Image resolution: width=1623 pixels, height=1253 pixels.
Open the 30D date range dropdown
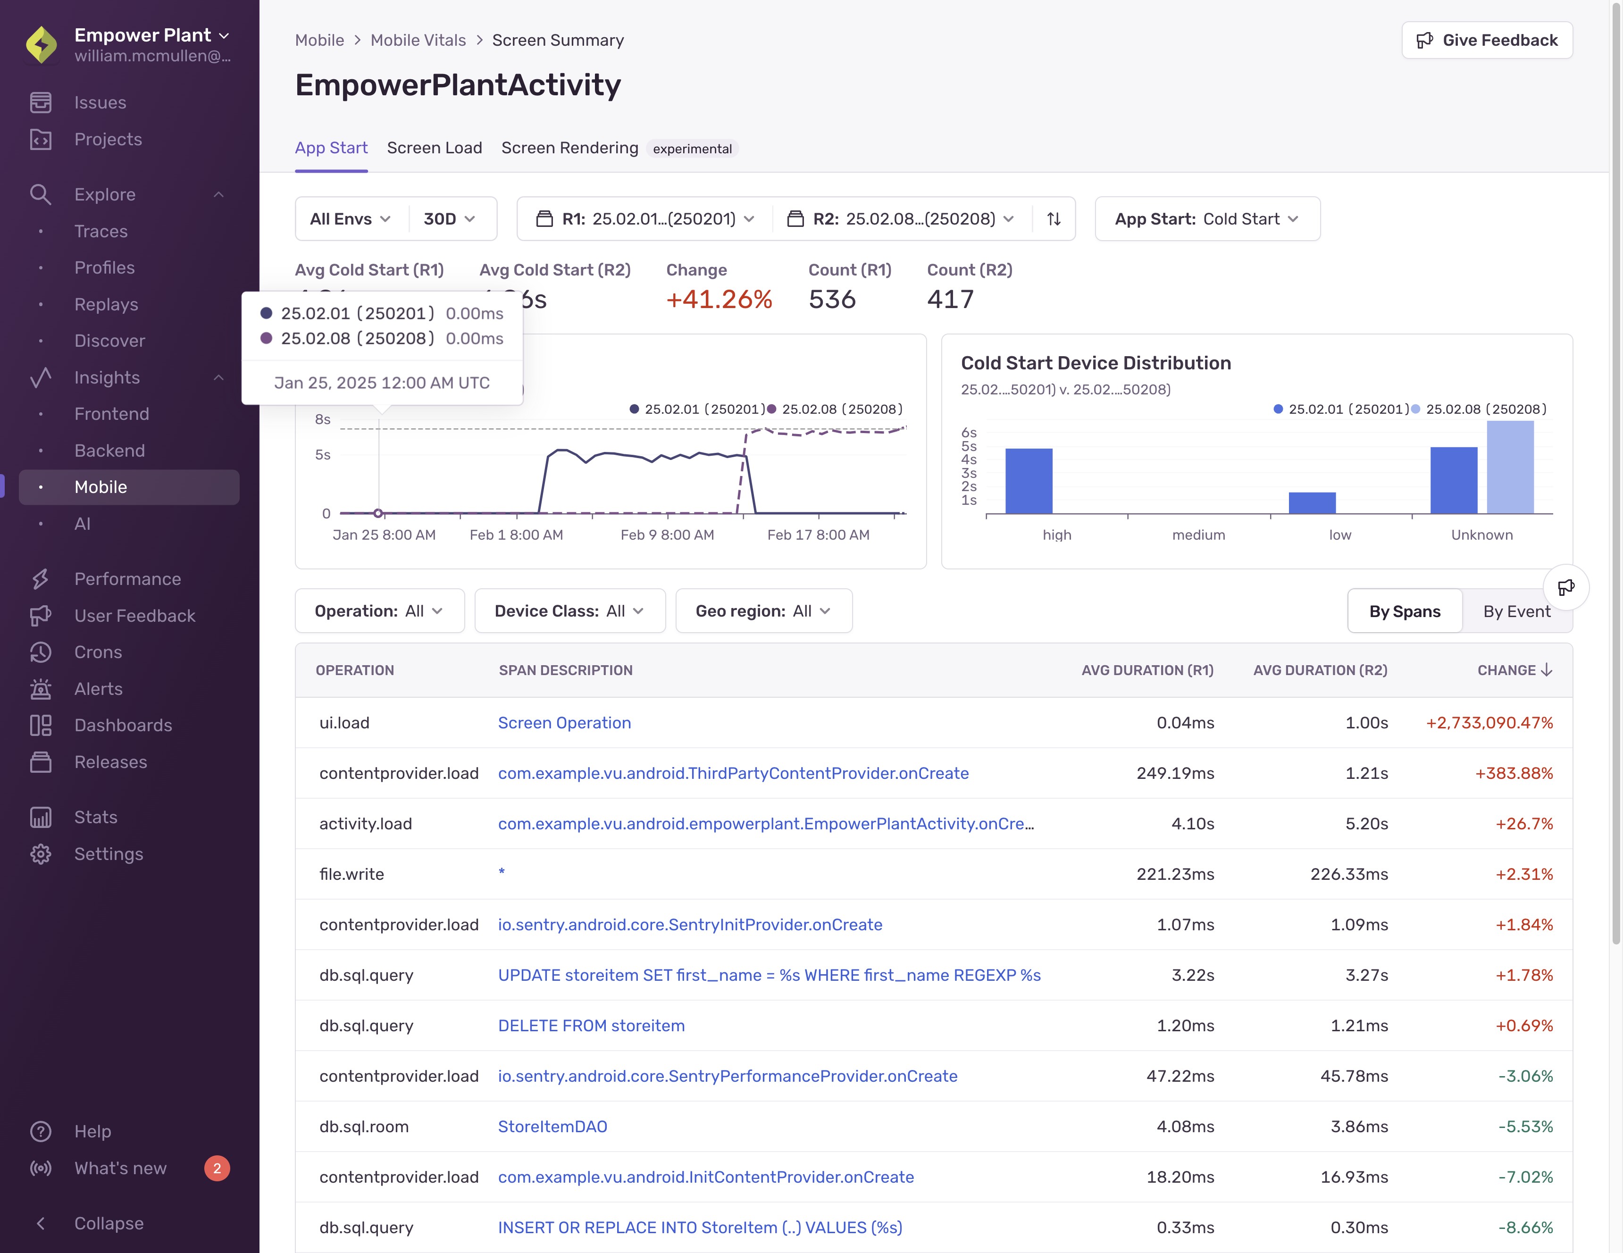point(450,218)
